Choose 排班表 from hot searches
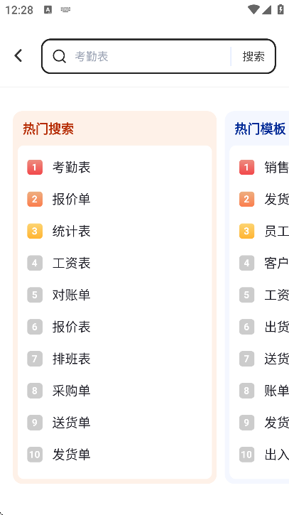 click(x=71, y=359)
